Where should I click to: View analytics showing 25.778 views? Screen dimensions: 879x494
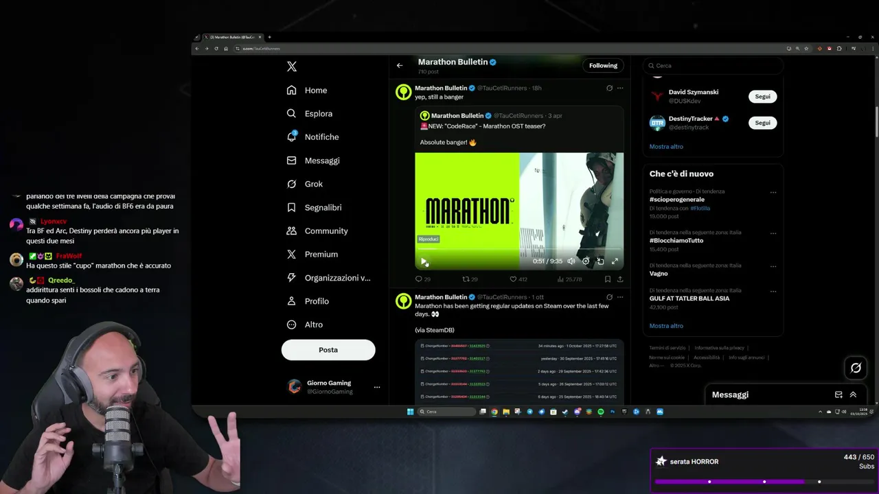(569, 279)
